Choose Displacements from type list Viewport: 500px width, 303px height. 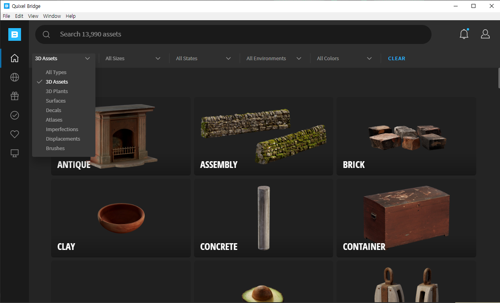[64, 139]
